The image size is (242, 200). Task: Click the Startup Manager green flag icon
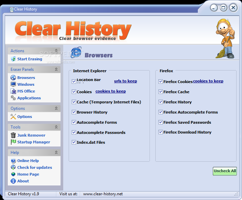(x=13, y=142)
